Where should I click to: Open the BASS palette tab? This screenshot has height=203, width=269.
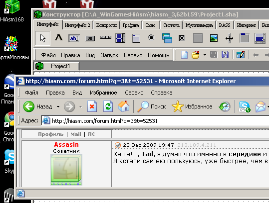(225, 25)
